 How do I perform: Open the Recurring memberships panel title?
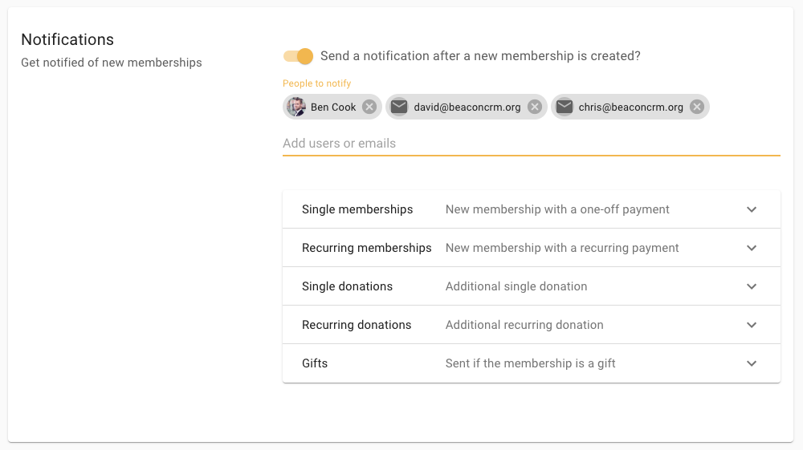click(x=367, y=248)
